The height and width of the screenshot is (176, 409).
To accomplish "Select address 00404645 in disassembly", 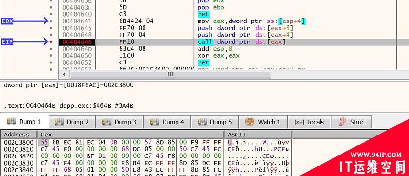I will [77, 28].
